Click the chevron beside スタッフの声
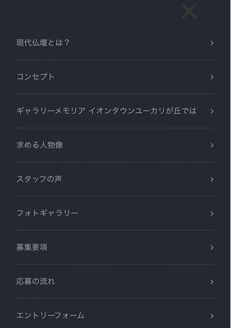This screenshot has width=231, height=328. coord(212,179)
